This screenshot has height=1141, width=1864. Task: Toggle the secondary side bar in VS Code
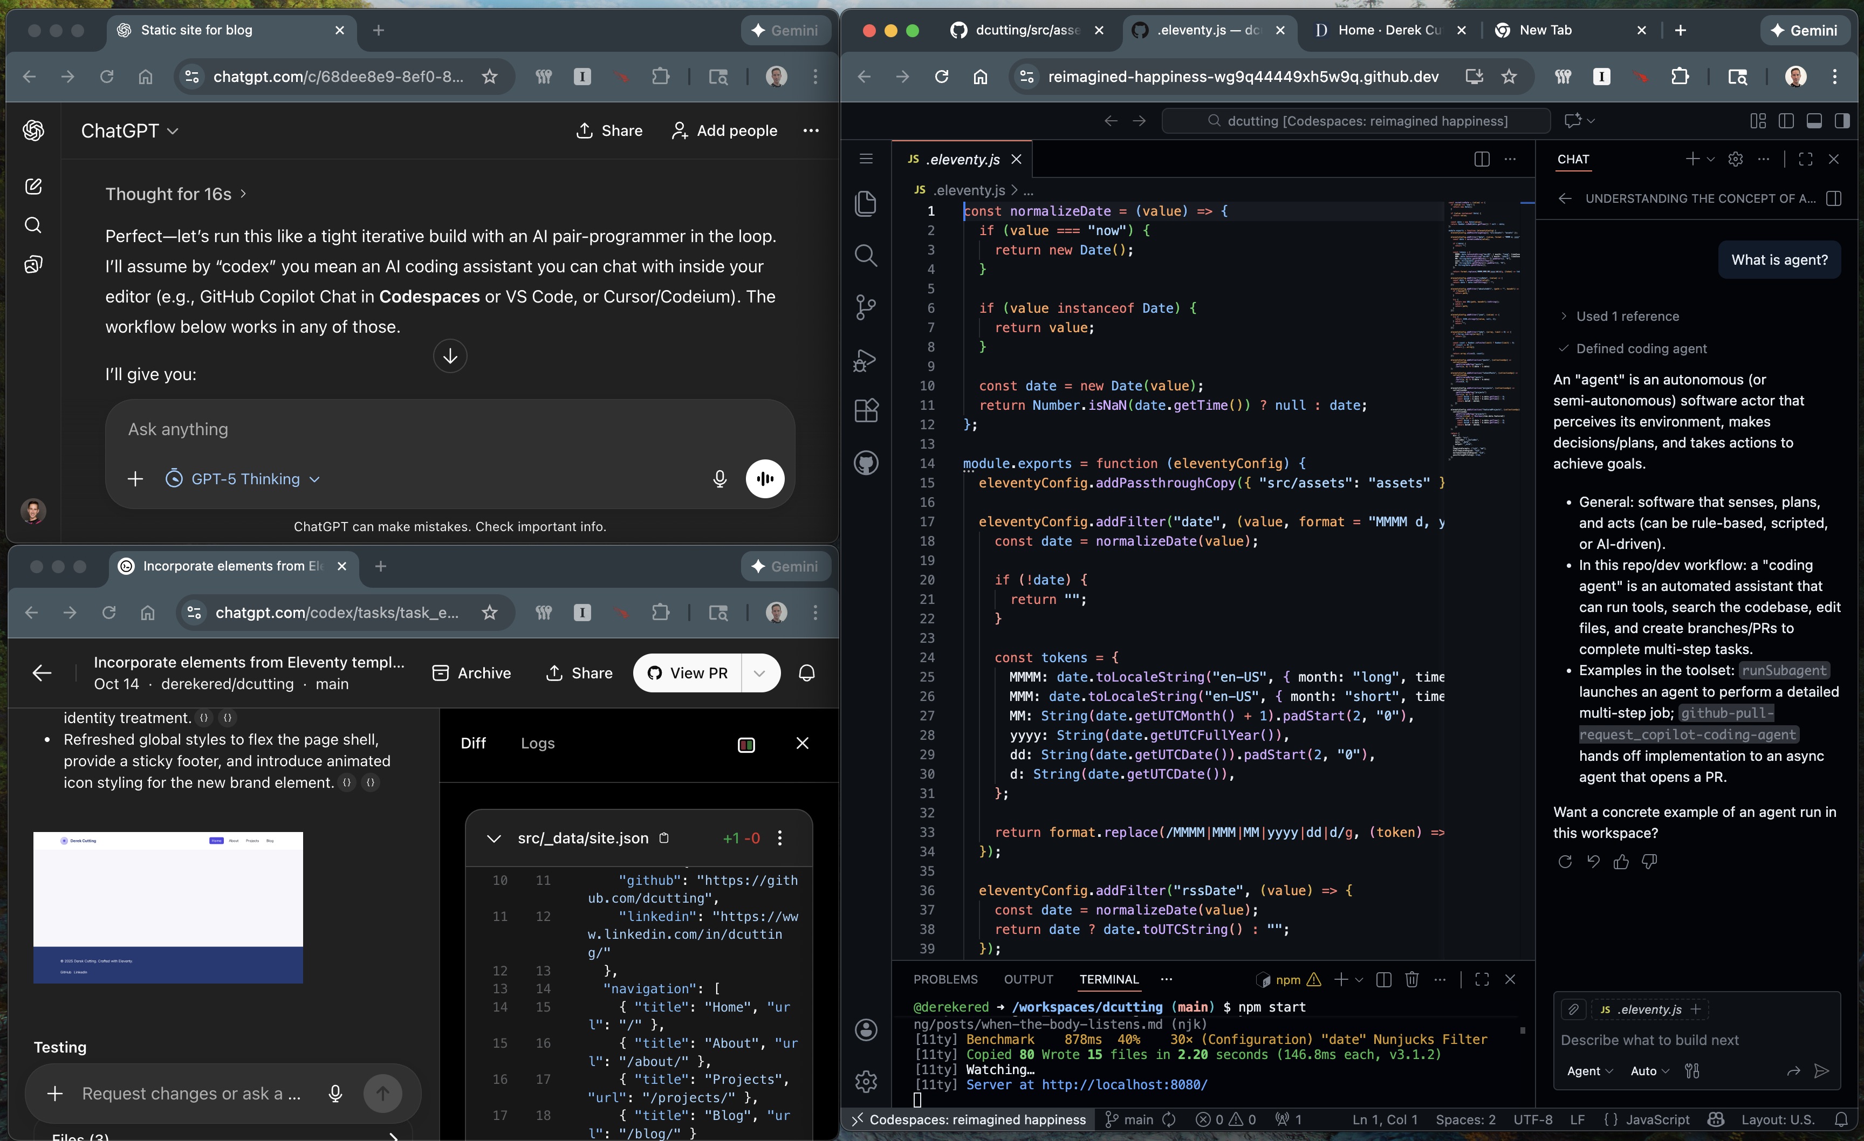pyautogui.click(x=1843, y=120)
